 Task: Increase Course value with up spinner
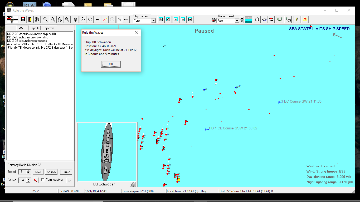point(28,179)
